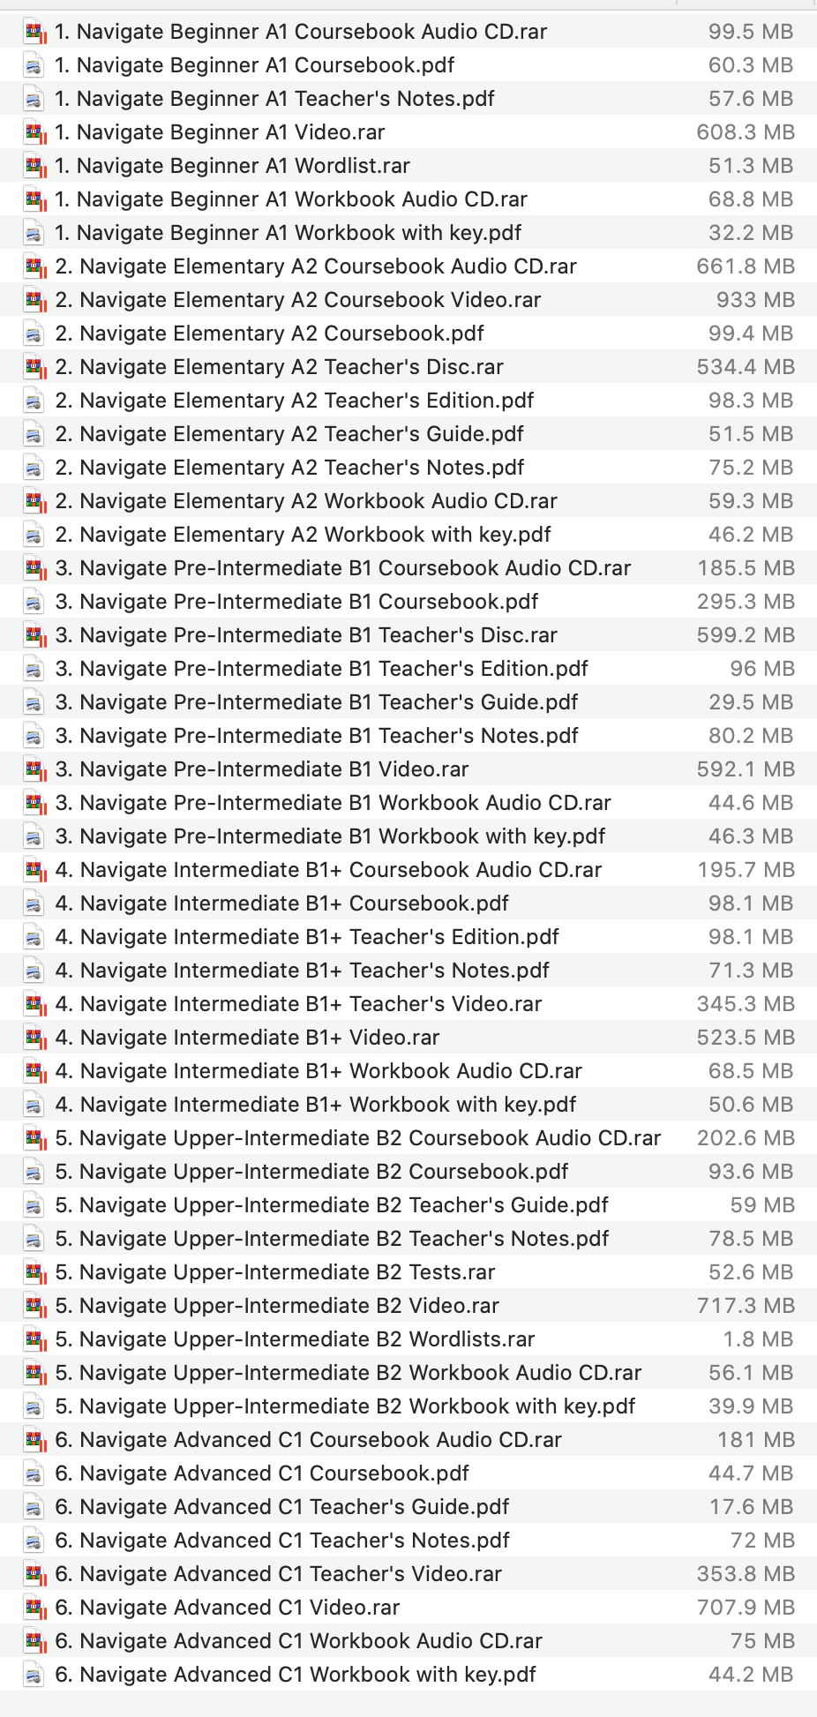The height and width of the screenshot is (1717, 817).
Task: Select '5. Navigate Upper-Intermediate B2 Teacher's Guide.pdf'
Action: click(332, 1205)
